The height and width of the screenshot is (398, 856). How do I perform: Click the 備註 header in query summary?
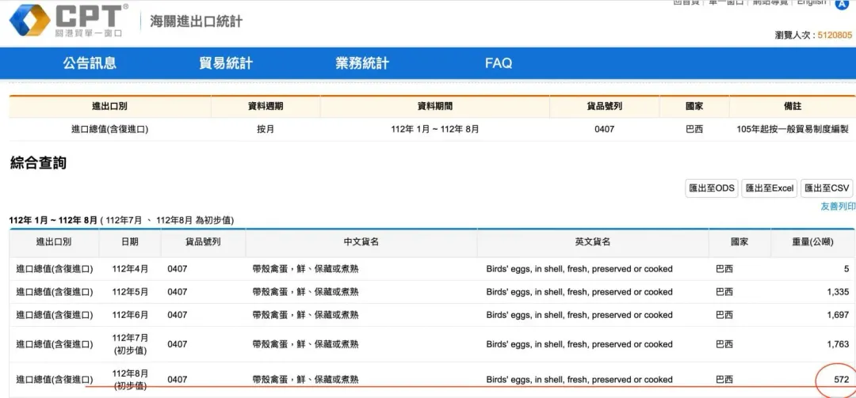(x=792, y=106)
